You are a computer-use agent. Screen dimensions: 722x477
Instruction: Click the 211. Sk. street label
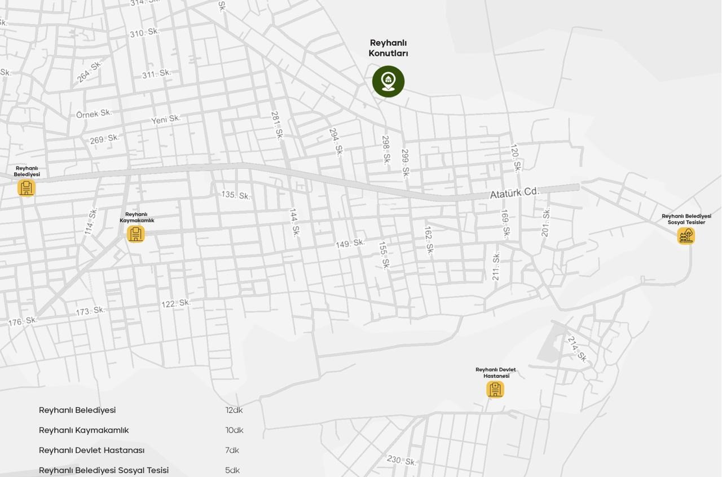click(x=496, y=267)
